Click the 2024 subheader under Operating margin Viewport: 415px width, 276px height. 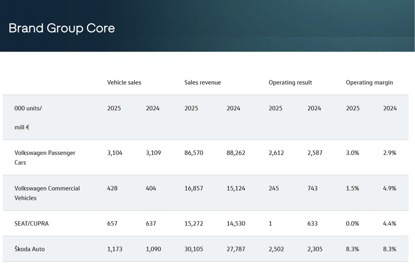point(390,109)
